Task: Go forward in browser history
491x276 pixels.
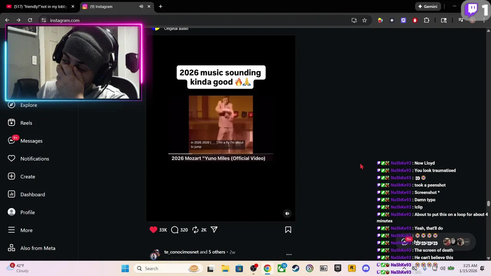Action: pos(18,20)
